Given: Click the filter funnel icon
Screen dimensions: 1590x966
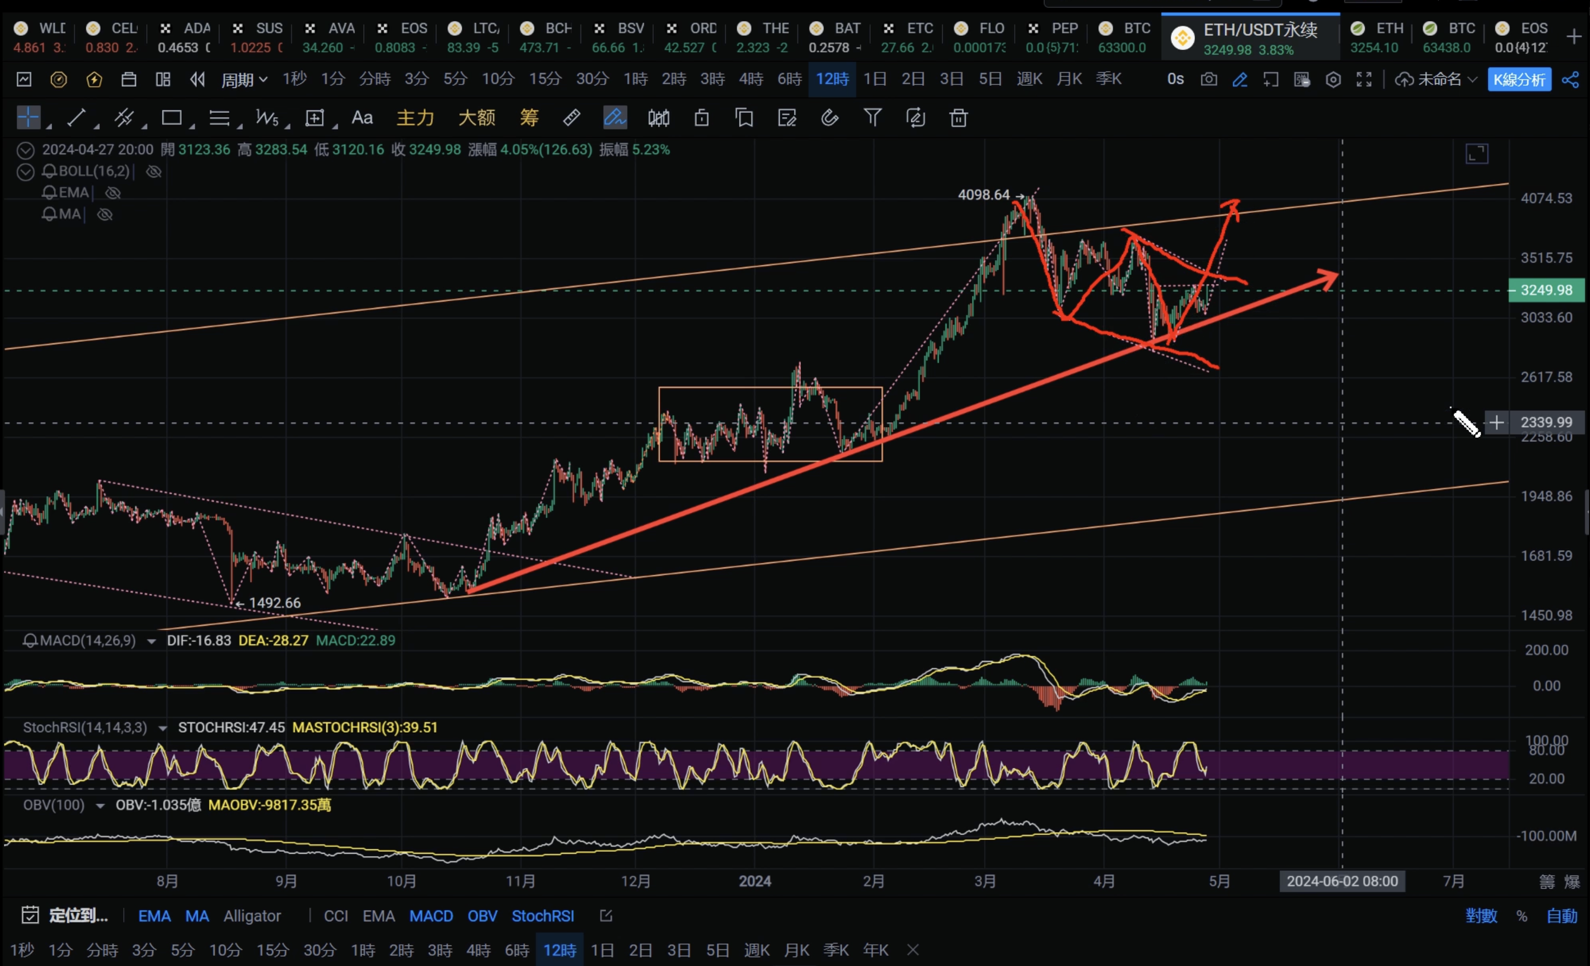Looking at the screenshot, I should (873, 117).
